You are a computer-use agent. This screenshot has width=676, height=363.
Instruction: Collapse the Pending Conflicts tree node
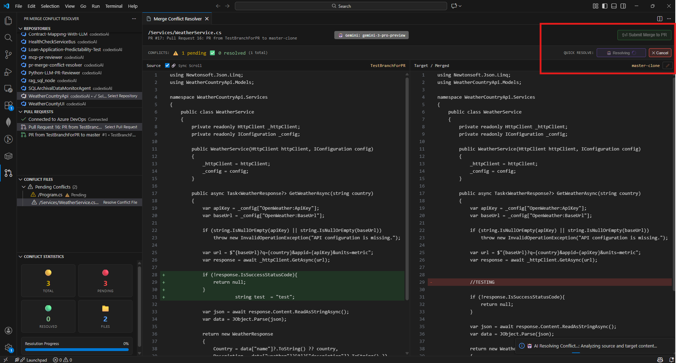[x=24, y=187]
